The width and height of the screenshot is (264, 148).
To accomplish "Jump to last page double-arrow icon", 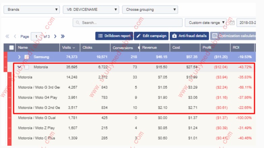I will click(x=63, y=36).
